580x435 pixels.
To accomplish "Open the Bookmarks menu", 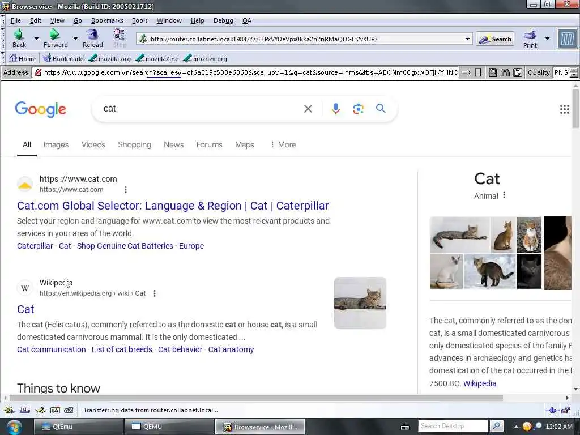I will 107,20.
